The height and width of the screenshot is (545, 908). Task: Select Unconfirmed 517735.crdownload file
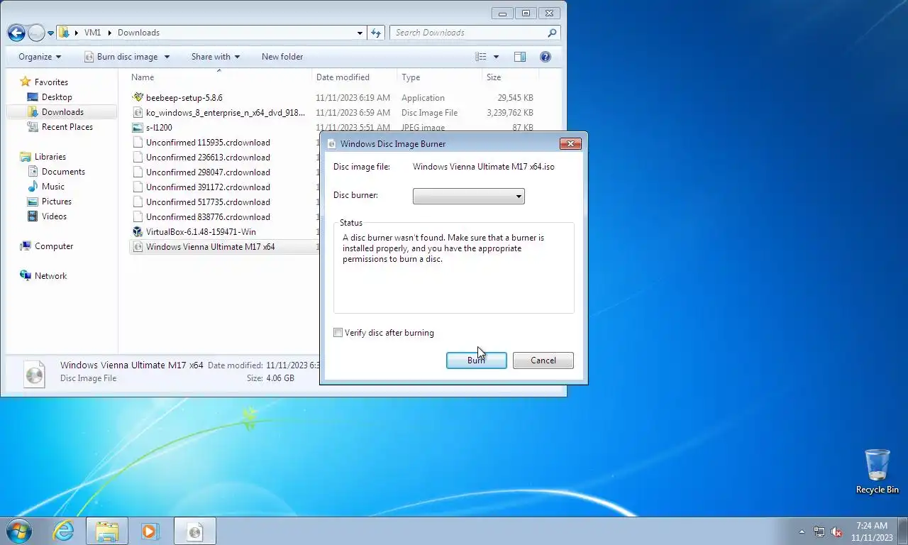208,202
